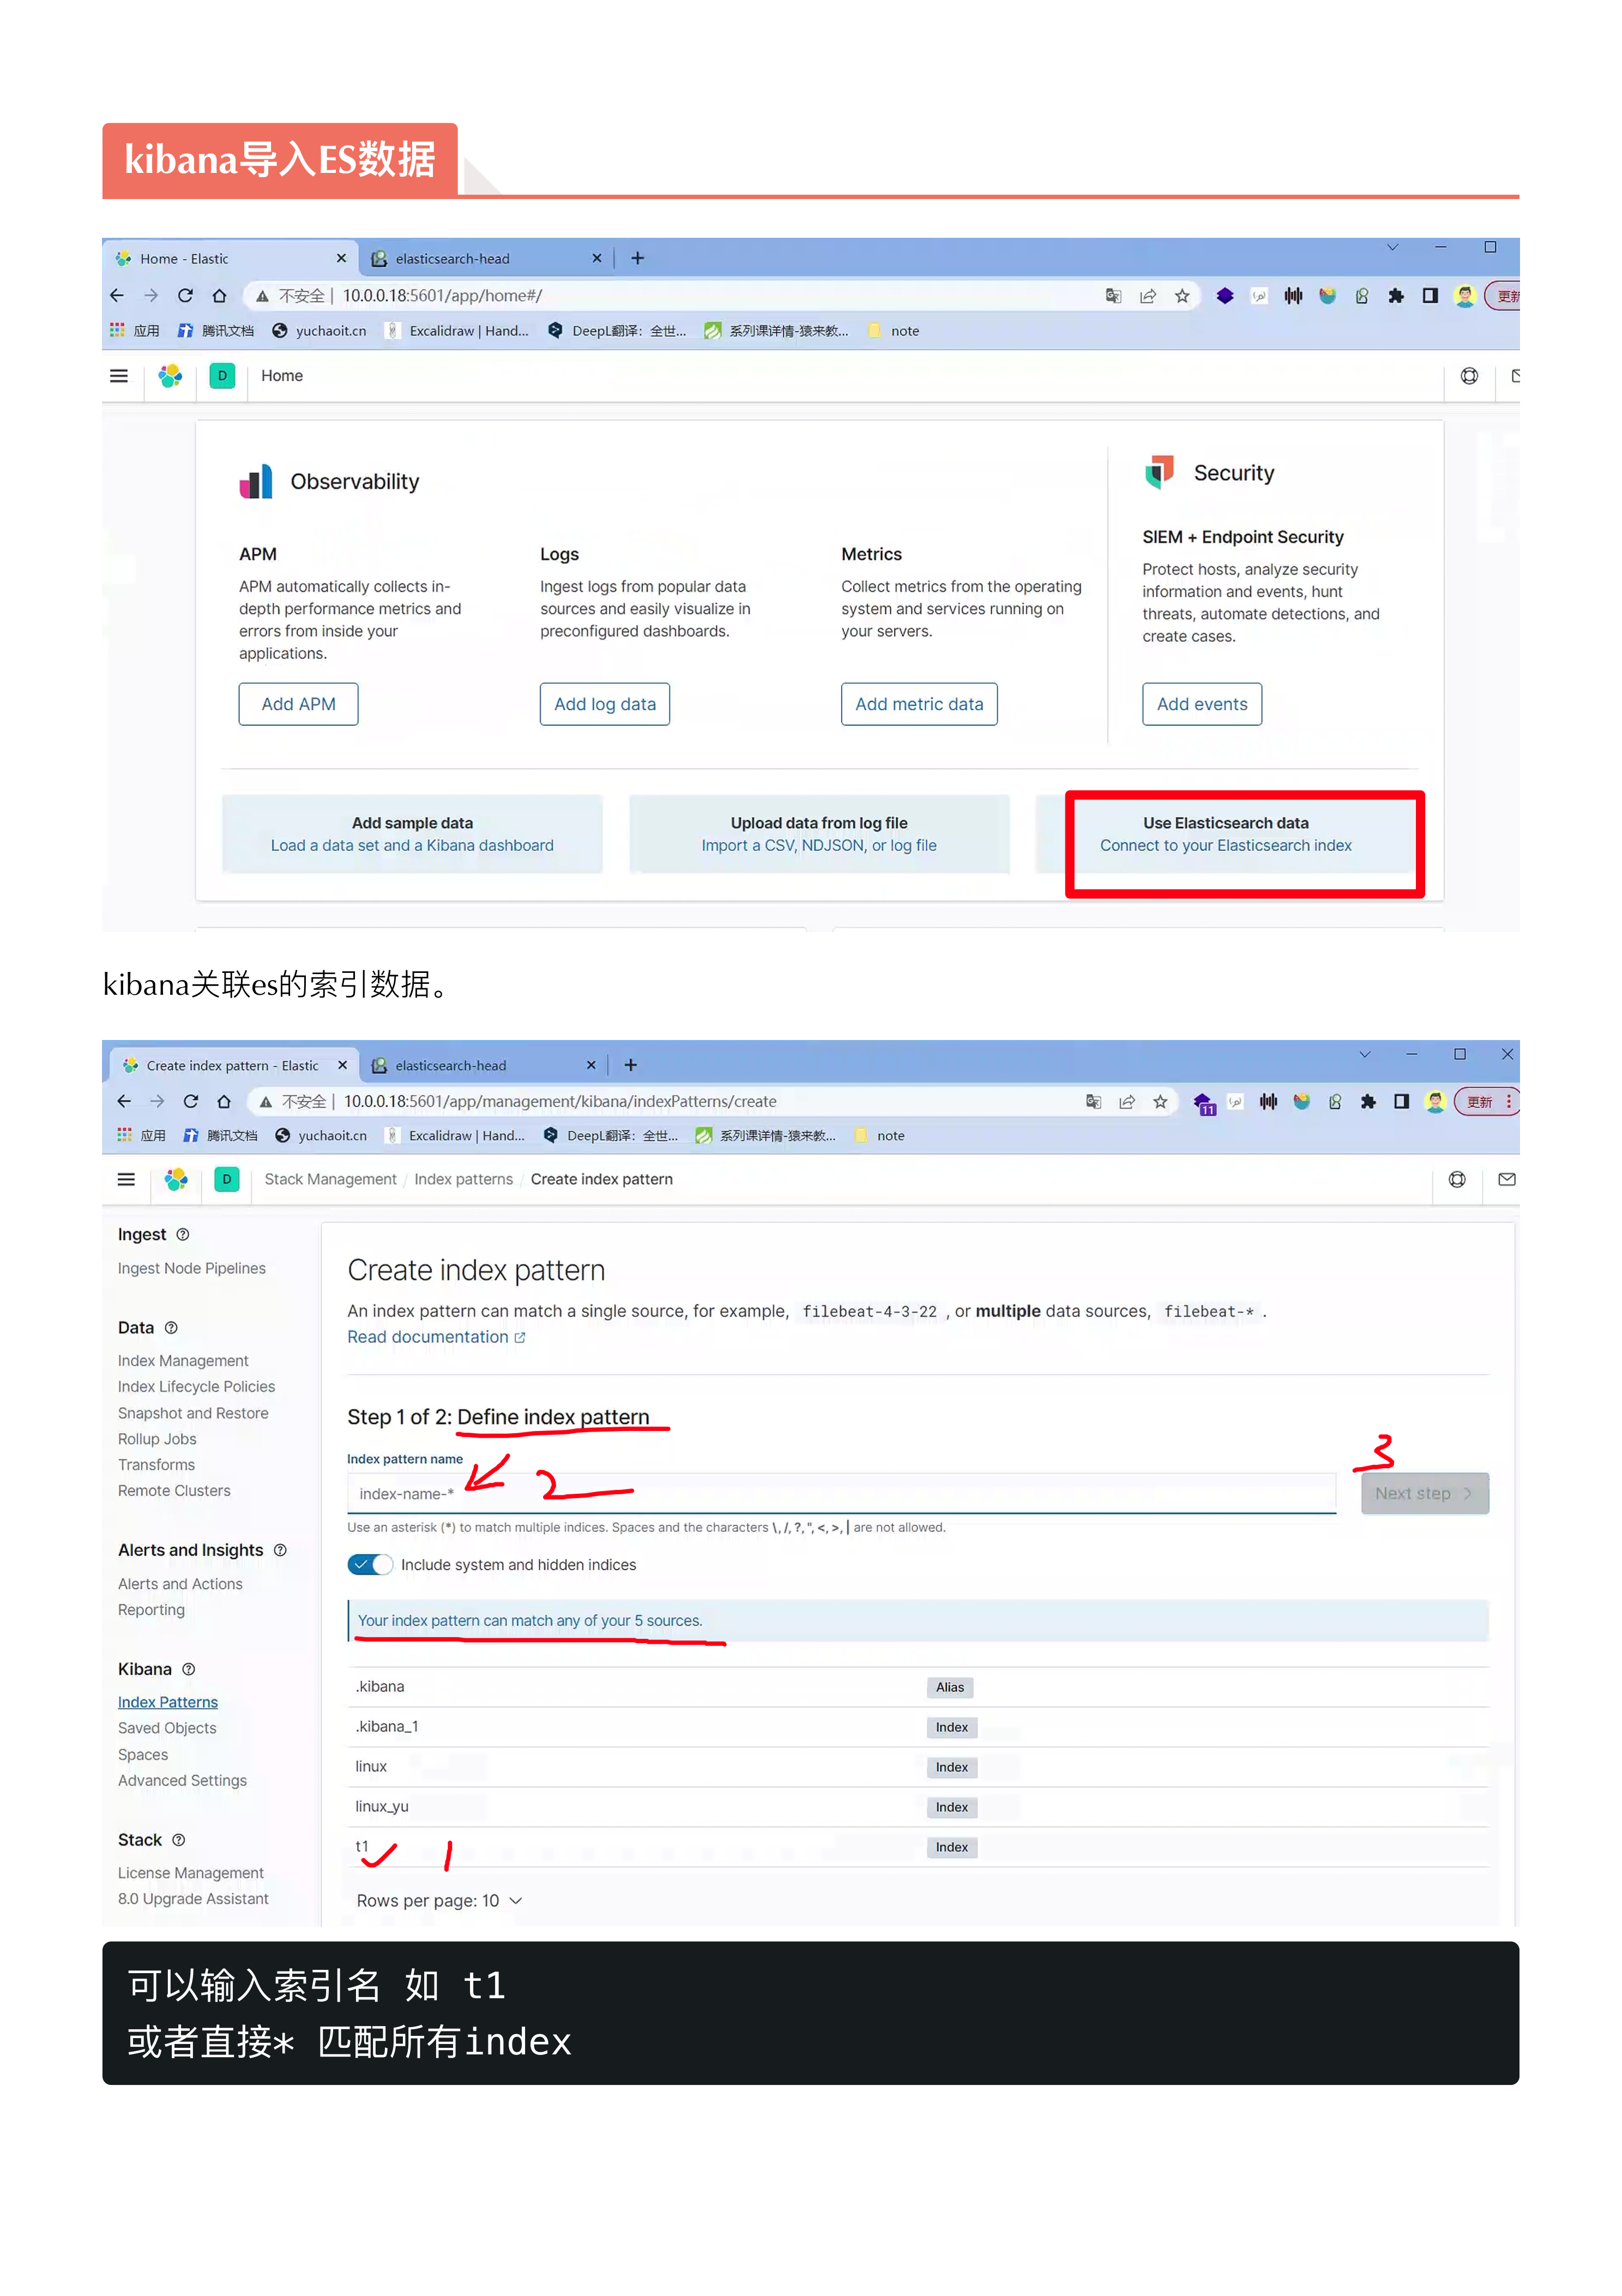The height and width of the screenshot is (2296, 1622).
Task: Click the Index pattern name field
Action: [840, 1493]
